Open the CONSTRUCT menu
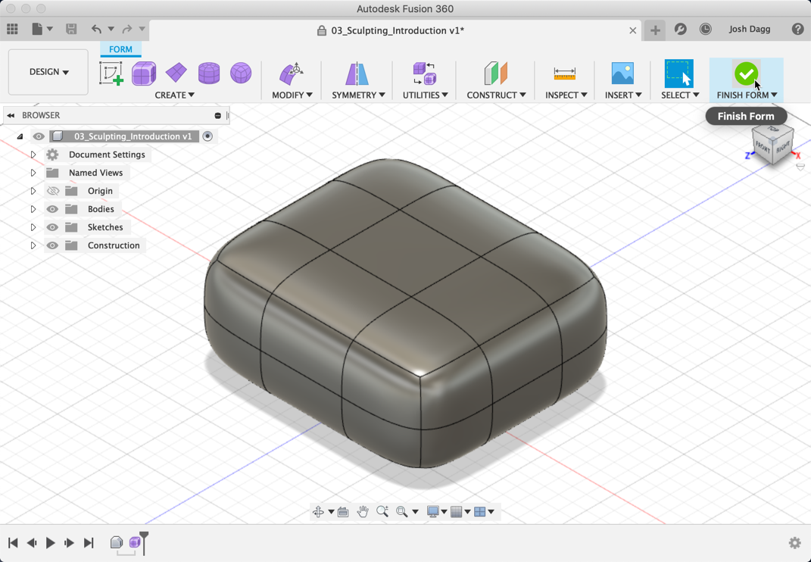Screen dimensions: 811x562 496,95
